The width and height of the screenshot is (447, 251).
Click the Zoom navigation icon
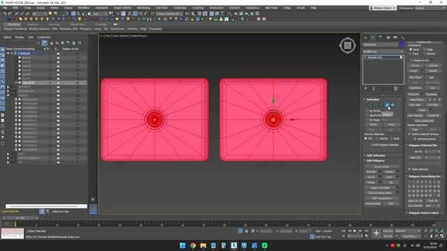coord(425,231)
